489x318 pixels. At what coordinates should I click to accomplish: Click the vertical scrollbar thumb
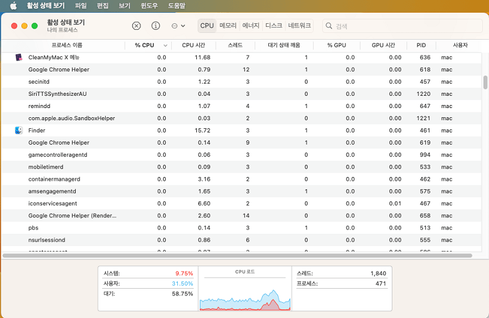tap(485, 82)
